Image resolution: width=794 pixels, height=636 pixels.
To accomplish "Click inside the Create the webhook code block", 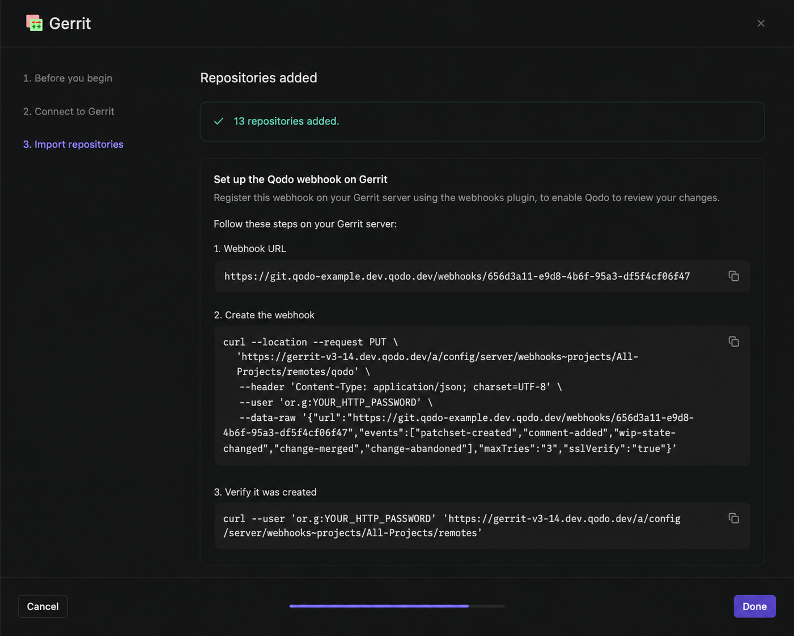I will pyautogui.click(x=482, y=395).
